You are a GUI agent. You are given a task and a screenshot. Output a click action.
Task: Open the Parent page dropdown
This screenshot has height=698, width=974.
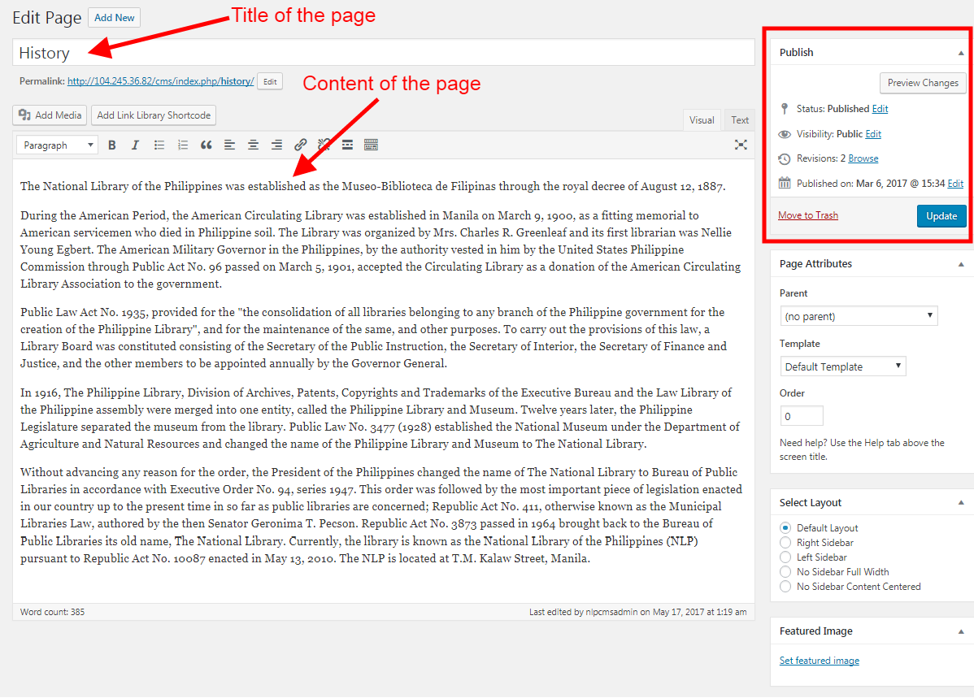pos(859,316)
